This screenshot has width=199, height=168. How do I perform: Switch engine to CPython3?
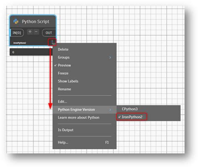(x=149, y=109)
